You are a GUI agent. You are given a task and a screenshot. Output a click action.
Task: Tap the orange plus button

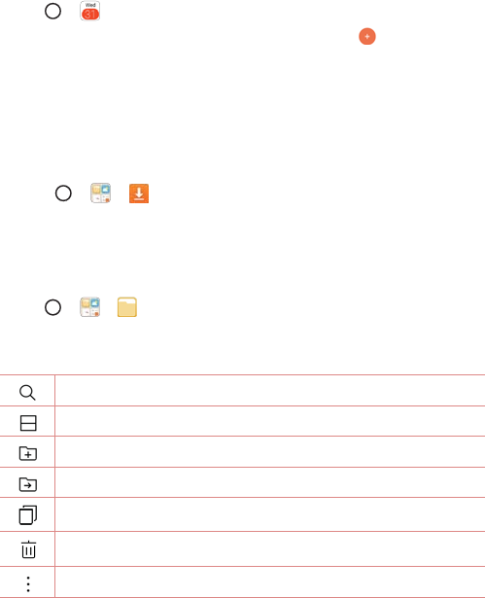click(x=367, y=36)
